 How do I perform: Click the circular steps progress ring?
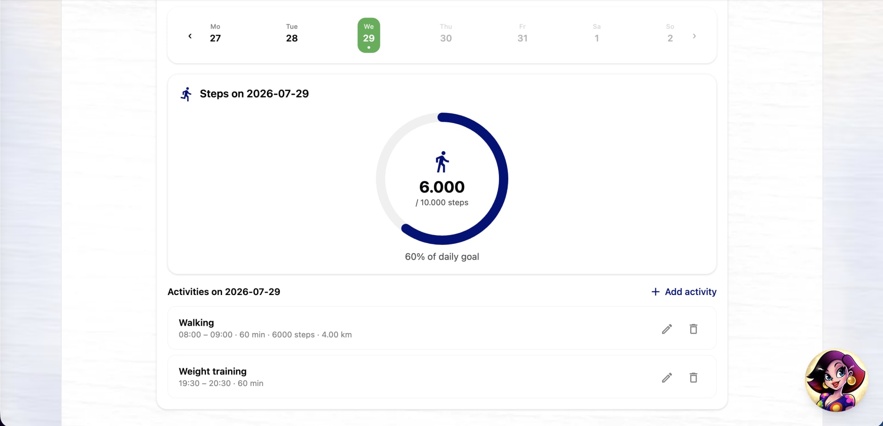[442, 179]
